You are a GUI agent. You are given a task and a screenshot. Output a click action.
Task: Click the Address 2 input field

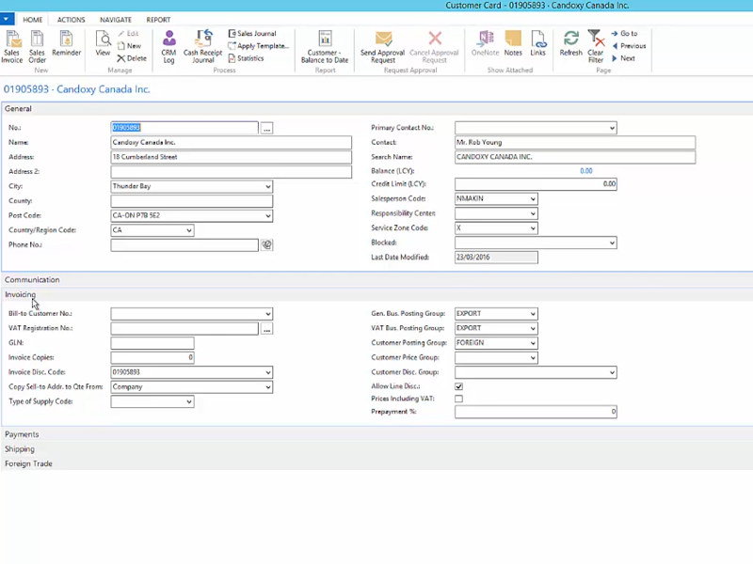[231, 172]
